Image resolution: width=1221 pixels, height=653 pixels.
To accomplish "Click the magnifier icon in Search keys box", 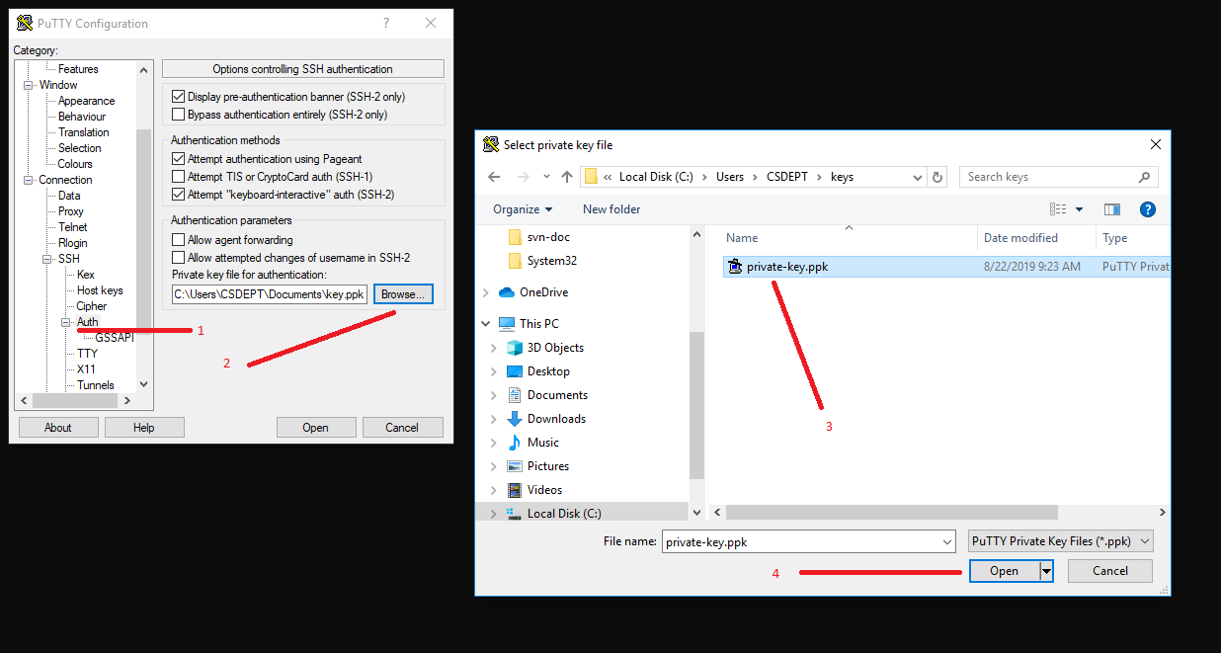I will click(1145, 177).
